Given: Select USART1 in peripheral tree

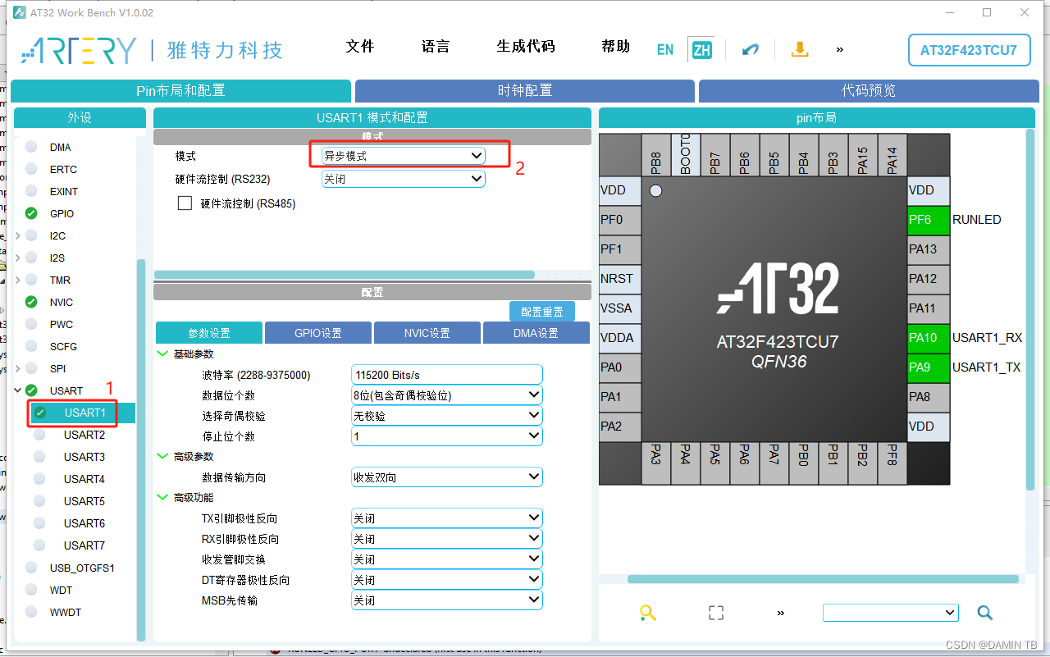Looking at the screenshot, I should [x=85, y=413].
